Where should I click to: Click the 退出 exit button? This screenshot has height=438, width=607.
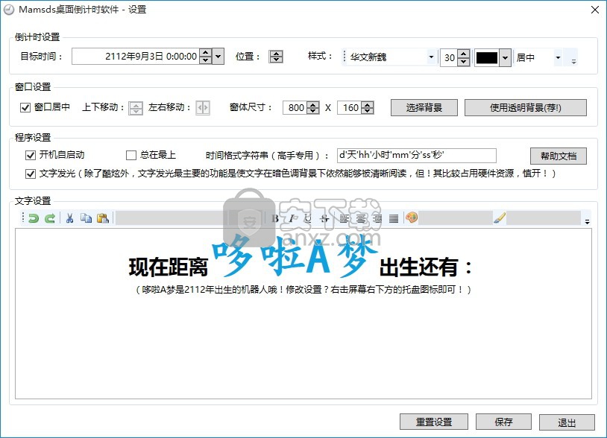(x=567, y=422)
